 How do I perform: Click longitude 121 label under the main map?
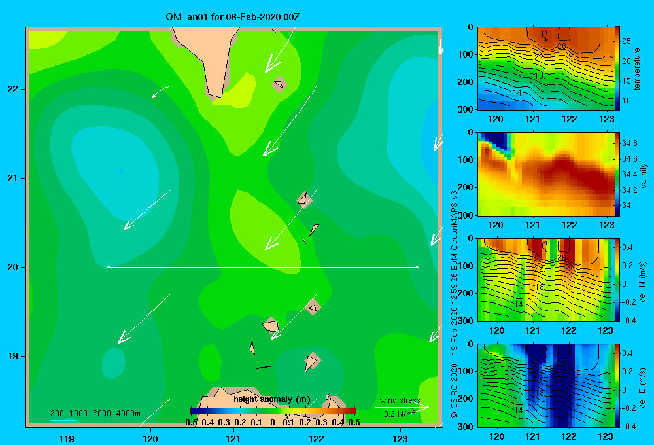pos(233,438)
